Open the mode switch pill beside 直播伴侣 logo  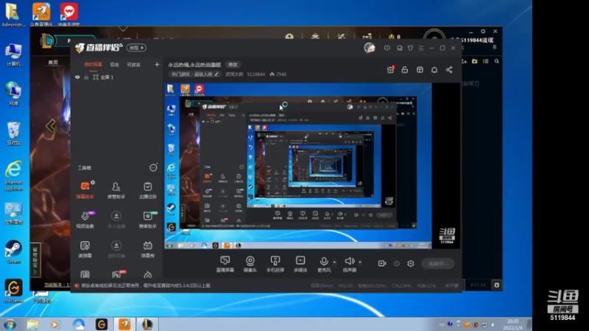point(136,48)
